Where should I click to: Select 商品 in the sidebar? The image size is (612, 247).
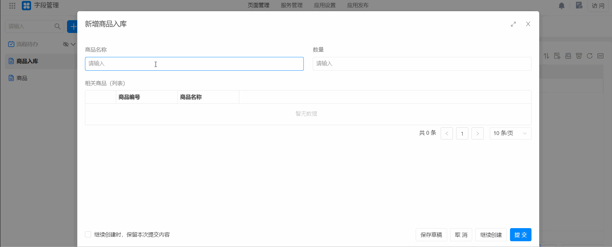coord(22,78)
